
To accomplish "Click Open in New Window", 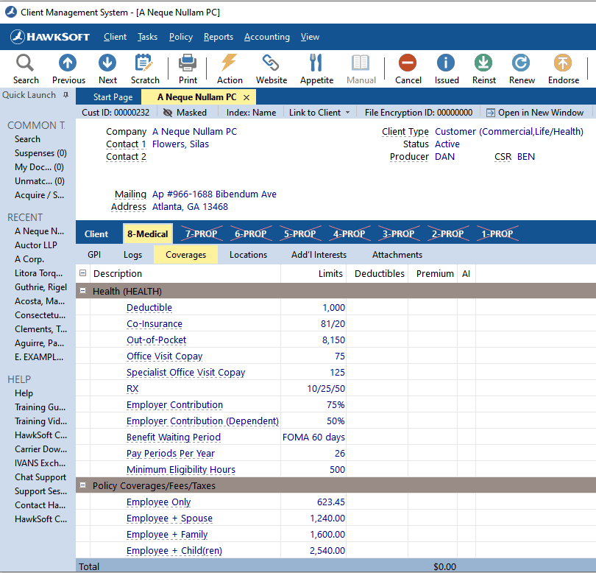I will (535, 113).
